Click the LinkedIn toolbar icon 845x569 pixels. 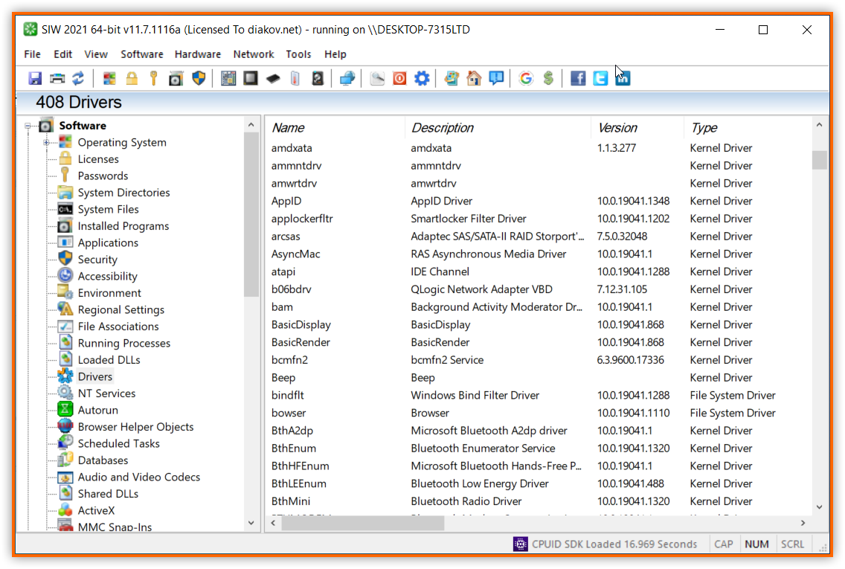pyautogui.click(x=623, y=79)
